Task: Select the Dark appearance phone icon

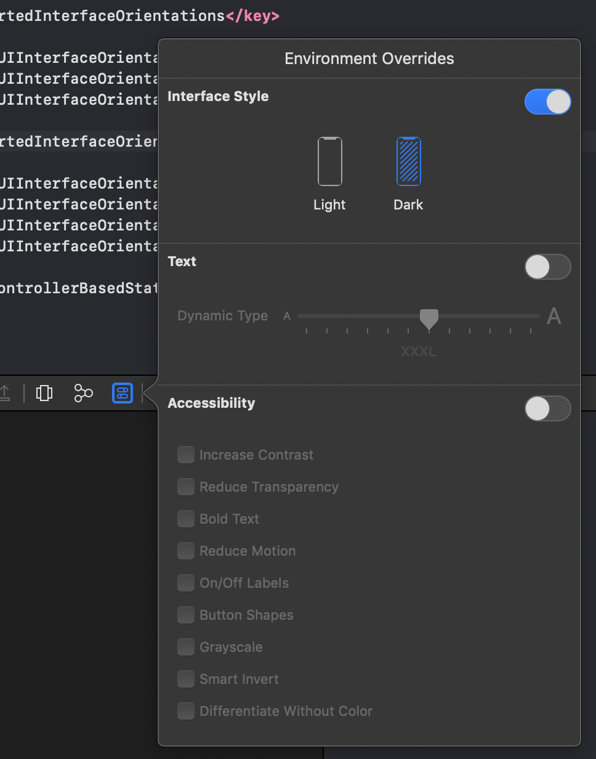Action: (408, 161)
